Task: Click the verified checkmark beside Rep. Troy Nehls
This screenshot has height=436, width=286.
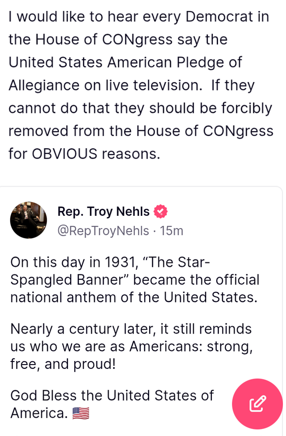Action: click(x=161, y=211)
